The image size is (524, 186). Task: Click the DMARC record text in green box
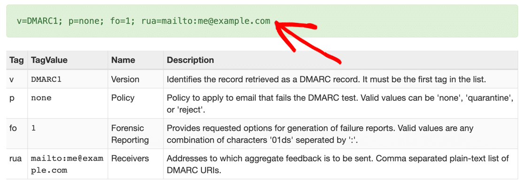point(143,21)
